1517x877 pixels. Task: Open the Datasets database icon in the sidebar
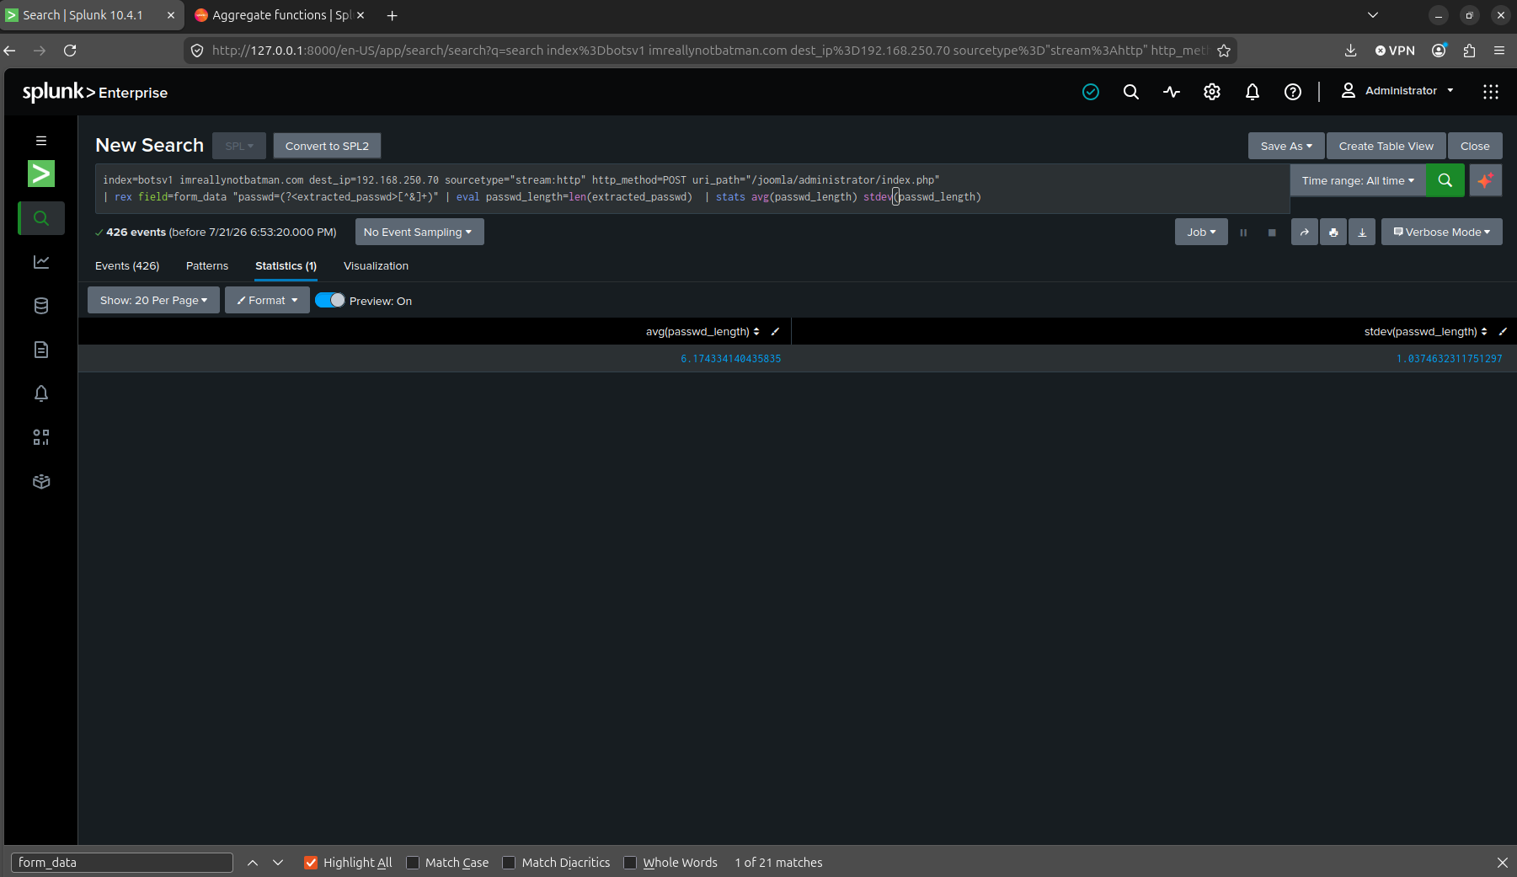[41, 306]
